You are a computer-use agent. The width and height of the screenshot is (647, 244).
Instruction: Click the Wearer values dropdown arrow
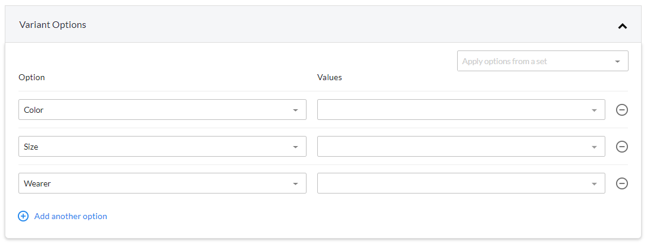[x=594, y=184]
